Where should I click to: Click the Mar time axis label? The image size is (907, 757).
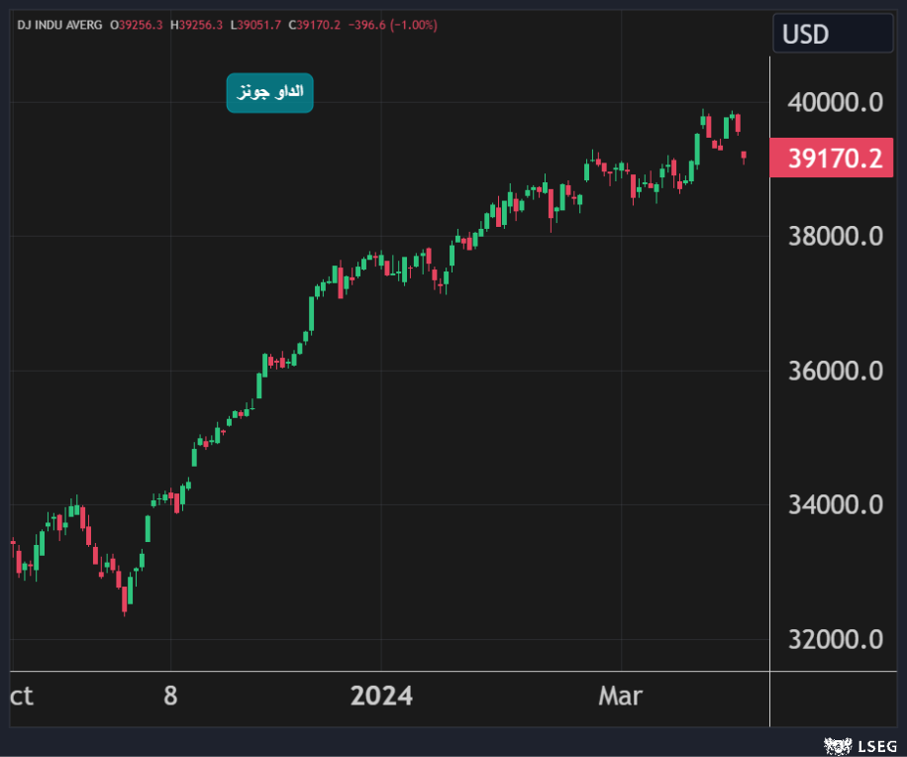pos(620,697)
